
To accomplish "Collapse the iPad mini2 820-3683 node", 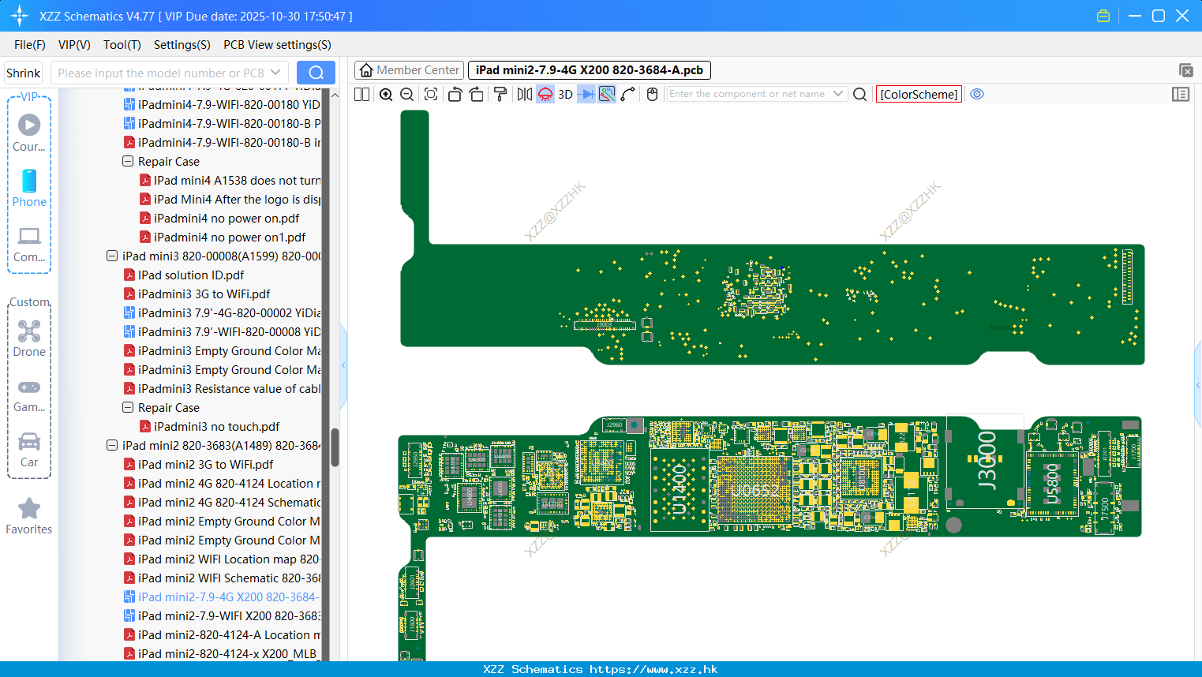I will (x=112, y=445).
